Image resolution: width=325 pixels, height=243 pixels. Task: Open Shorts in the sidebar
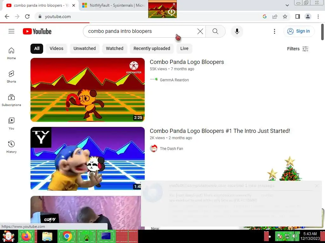(11, 77)
